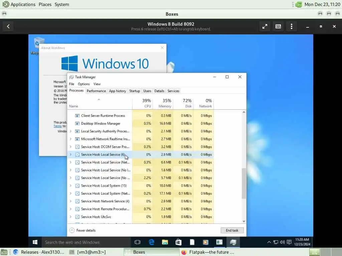Sort processes by Disk column header
The width and height of the screenshot is (342, 256).
[x=183, y=103]
